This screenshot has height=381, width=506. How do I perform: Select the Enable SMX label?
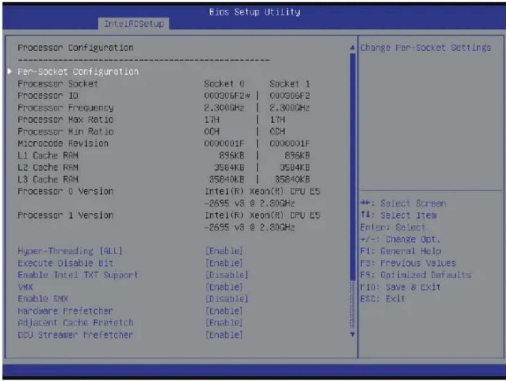tap(43, 299)
